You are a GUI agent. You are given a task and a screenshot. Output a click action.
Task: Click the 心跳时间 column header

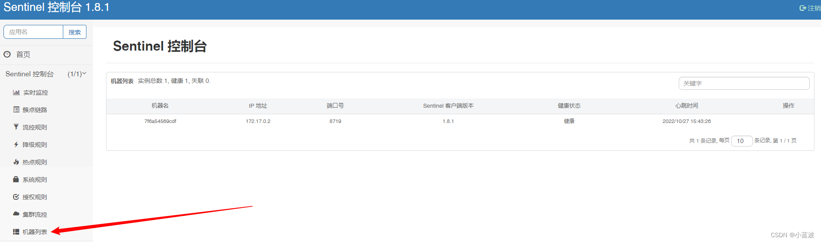click(x=687, y=106)
